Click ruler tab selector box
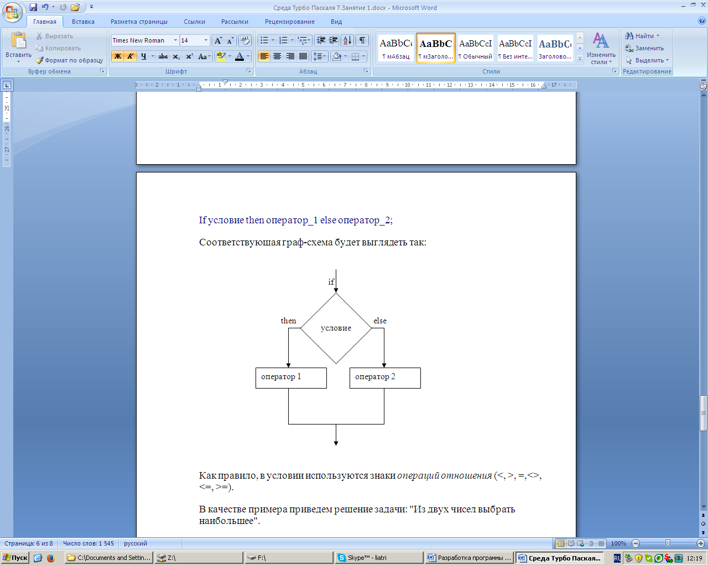 [7, 85]
